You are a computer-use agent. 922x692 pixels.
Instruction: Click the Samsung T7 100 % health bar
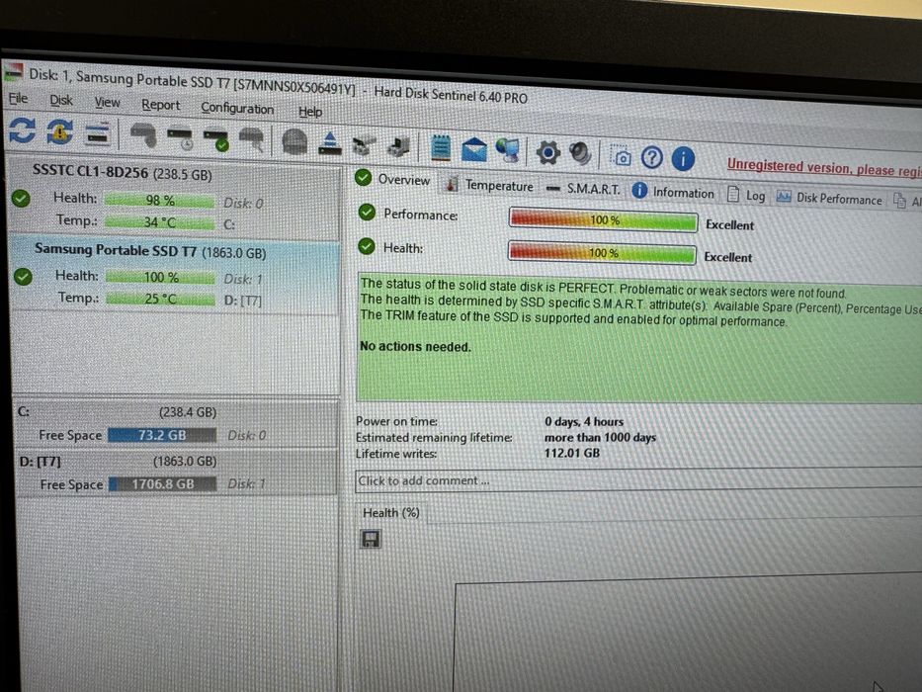[x=160, y=277]
